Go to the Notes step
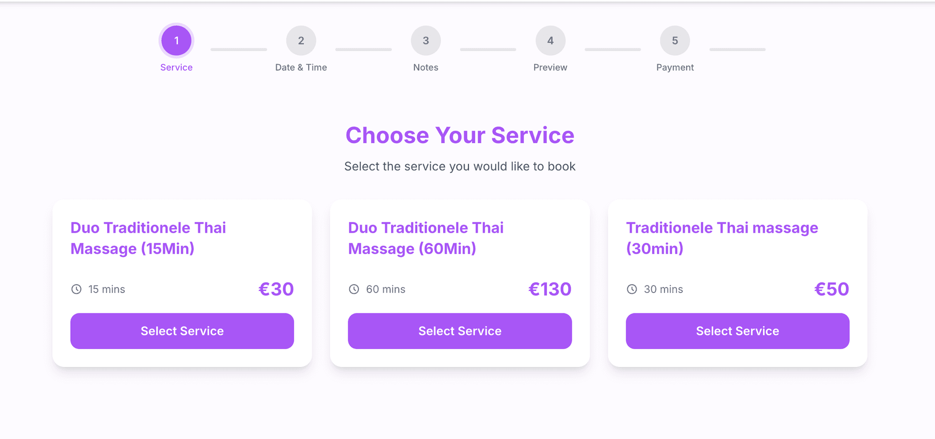Image resolution: width=935 pixels, height=439 pixels. pyautogui.click(x=426, y=67)
